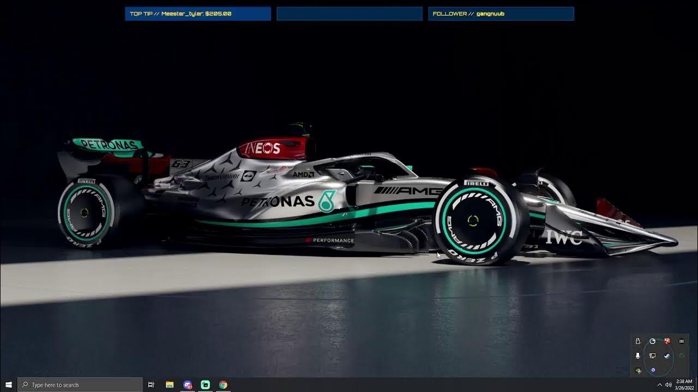
Task: Open Task View from the taskbar
Action: click(x=151, y=384)
